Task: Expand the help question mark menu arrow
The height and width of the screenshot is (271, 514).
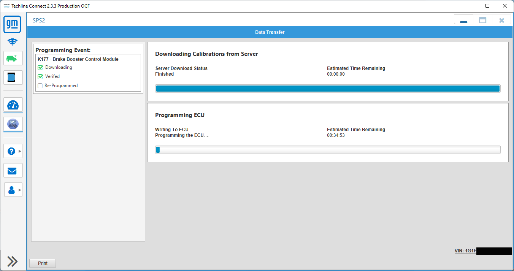Action: pos(20,151)
